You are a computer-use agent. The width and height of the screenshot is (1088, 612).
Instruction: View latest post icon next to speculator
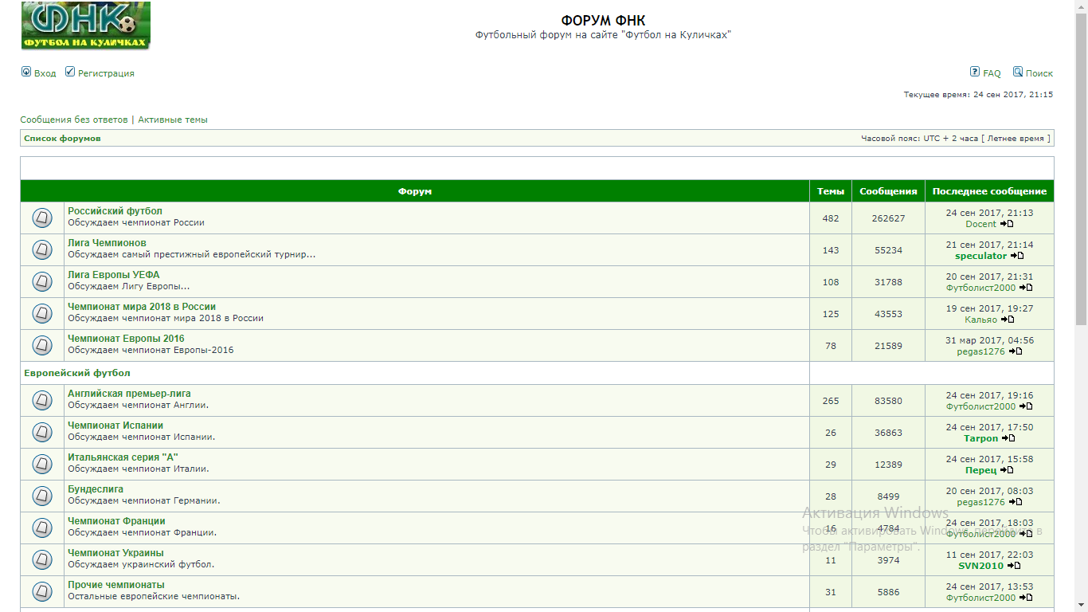coord(1017,256)
